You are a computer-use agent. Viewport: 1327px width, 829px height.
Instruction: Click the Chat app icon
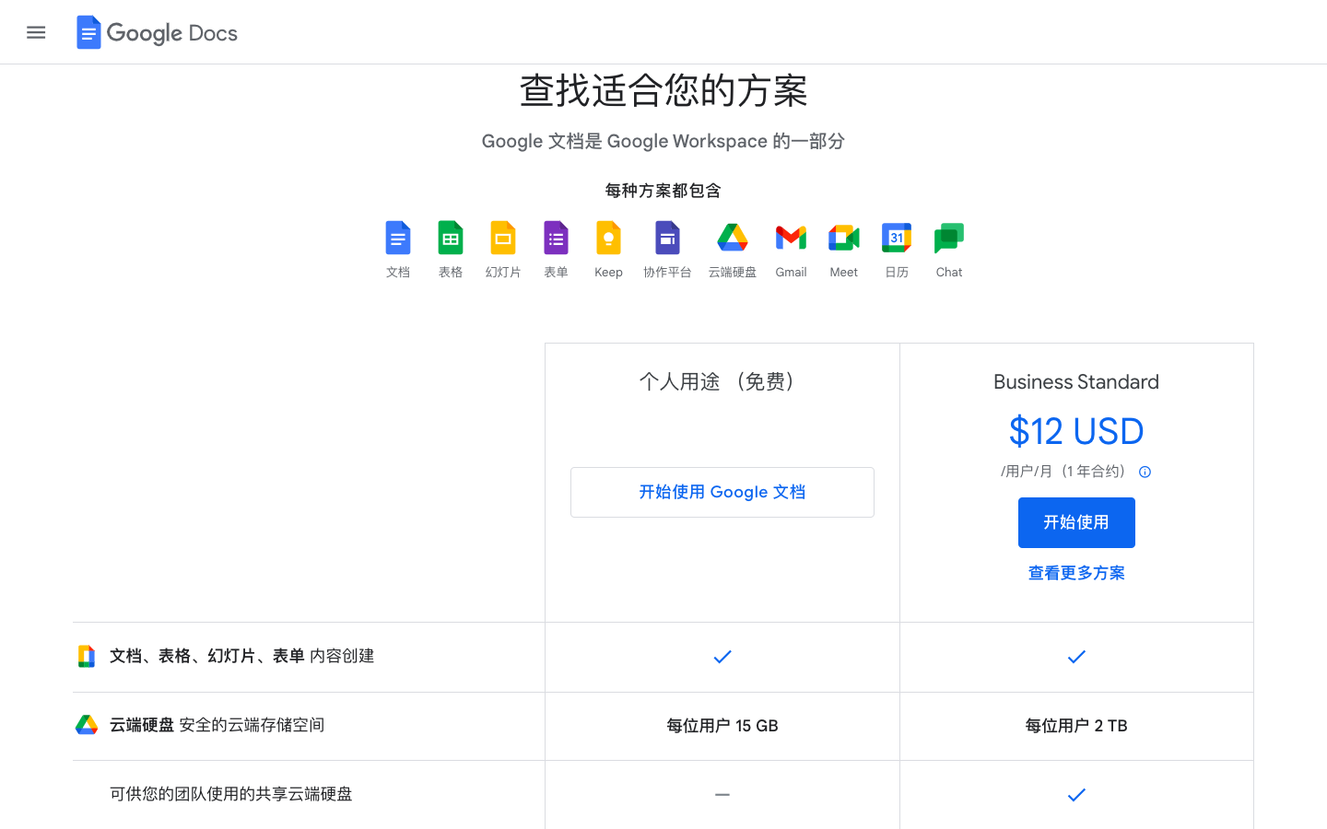[949, 238]
